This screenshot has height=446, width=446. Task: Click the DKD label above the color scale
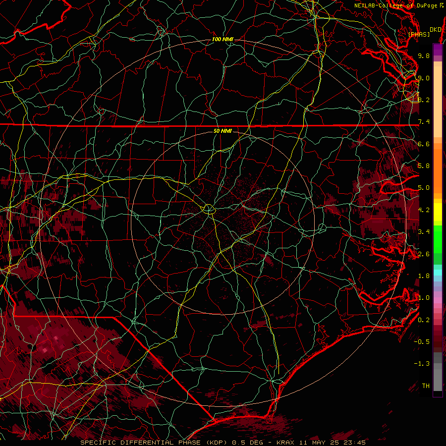436,30
